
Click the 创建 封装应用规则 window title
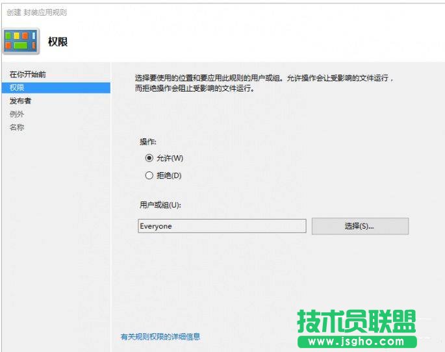(37, 12)
